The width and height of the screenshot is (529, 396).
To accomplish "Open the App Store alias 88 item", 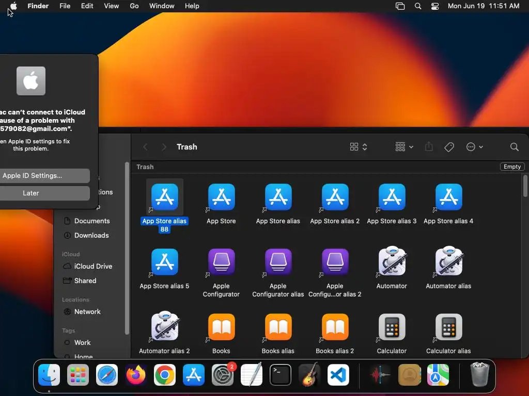I will point(164,197).
